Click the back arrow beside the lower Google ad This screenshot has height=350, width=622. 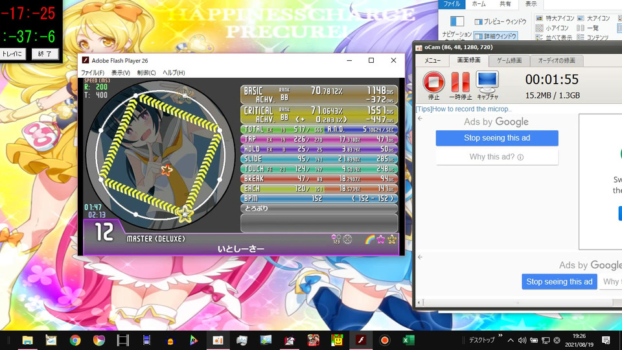(420, 257)
